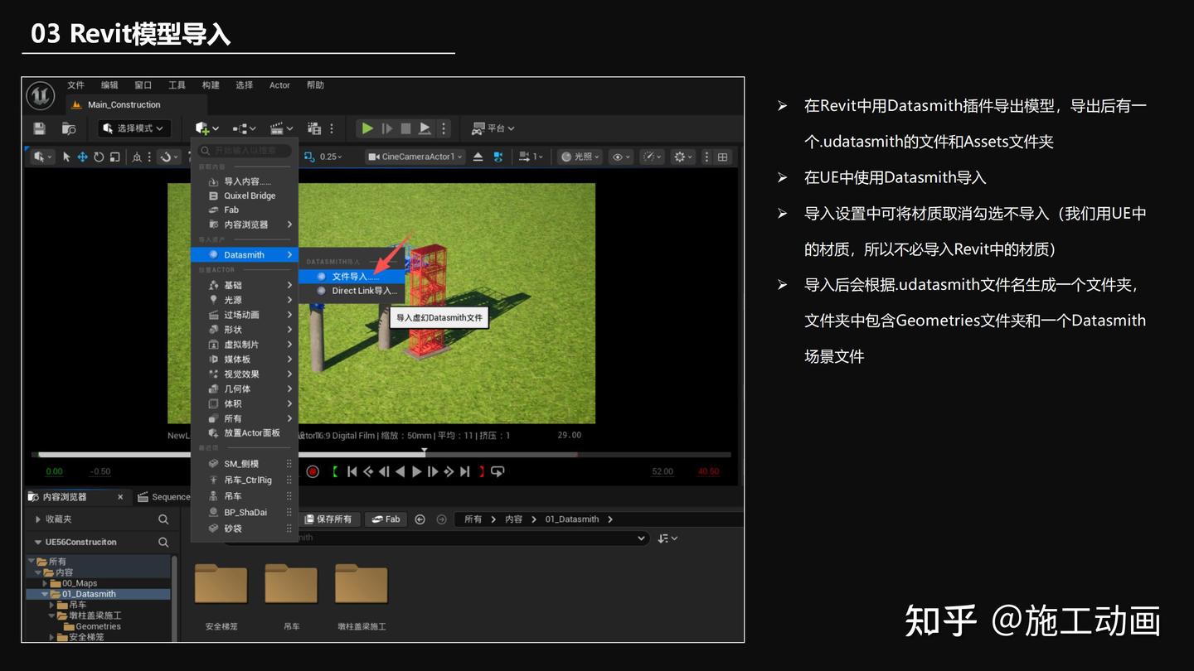Toggle the viewport four-pane layout icon

tap(723, 157)
